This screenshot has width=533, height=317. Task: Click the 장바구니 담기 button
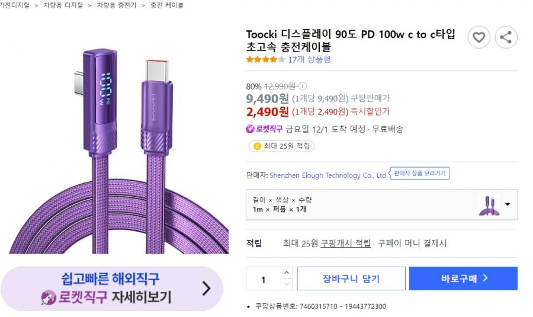[351, 278]
